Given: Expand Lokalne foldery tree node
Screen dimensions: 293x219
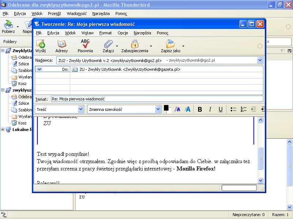Looking at the screenshot, I should pyautogui.click(x=3, y=130).
